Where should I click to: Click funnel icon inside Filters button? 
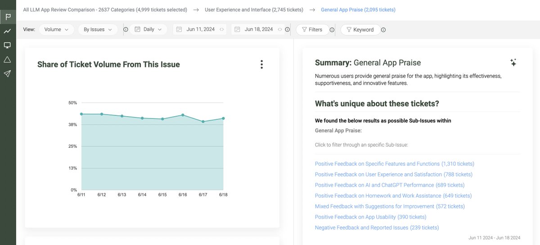coord(304,30)
